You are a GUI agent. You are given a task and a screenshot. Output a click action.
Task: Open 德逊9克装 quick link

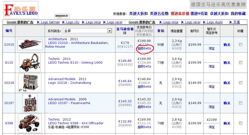(x=199, y=14)
